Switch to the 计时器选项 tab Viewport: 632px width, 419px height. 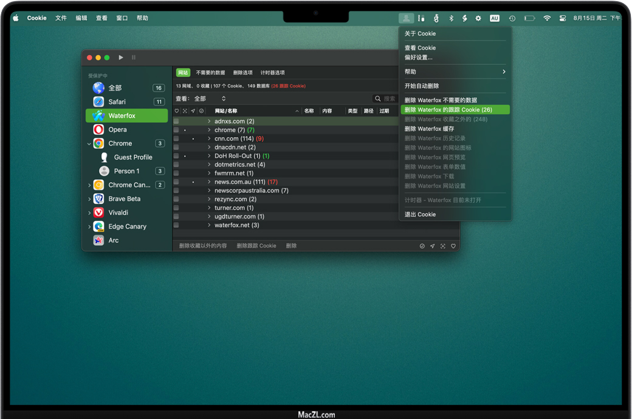pyautogui.click(x=272, y=72)
